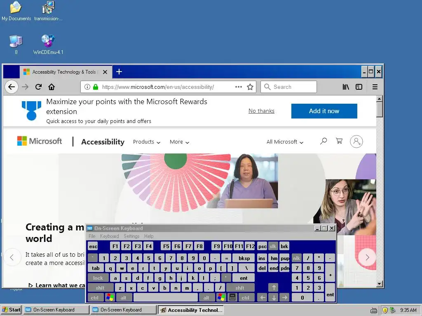This screenshot has height=316, width=422.
Task: Click the spacebar on on-screen keyboard
Action: click(166, 297)
